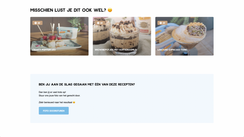The image size is (244, 137).
Task: Click the clock icon on Browniepotjes card
Action: pos(98,23)
